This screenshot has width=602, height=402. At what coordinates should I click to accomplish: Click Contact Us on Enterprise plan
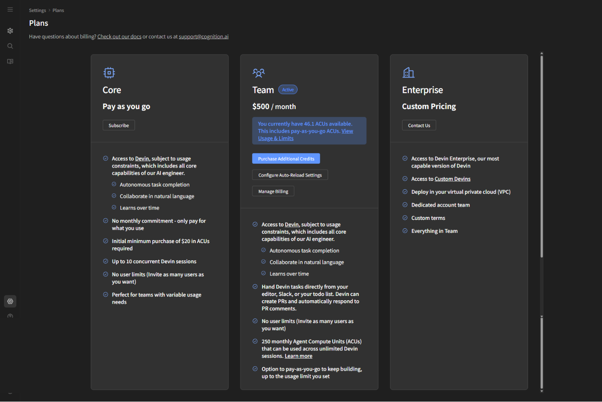[419, 125]
